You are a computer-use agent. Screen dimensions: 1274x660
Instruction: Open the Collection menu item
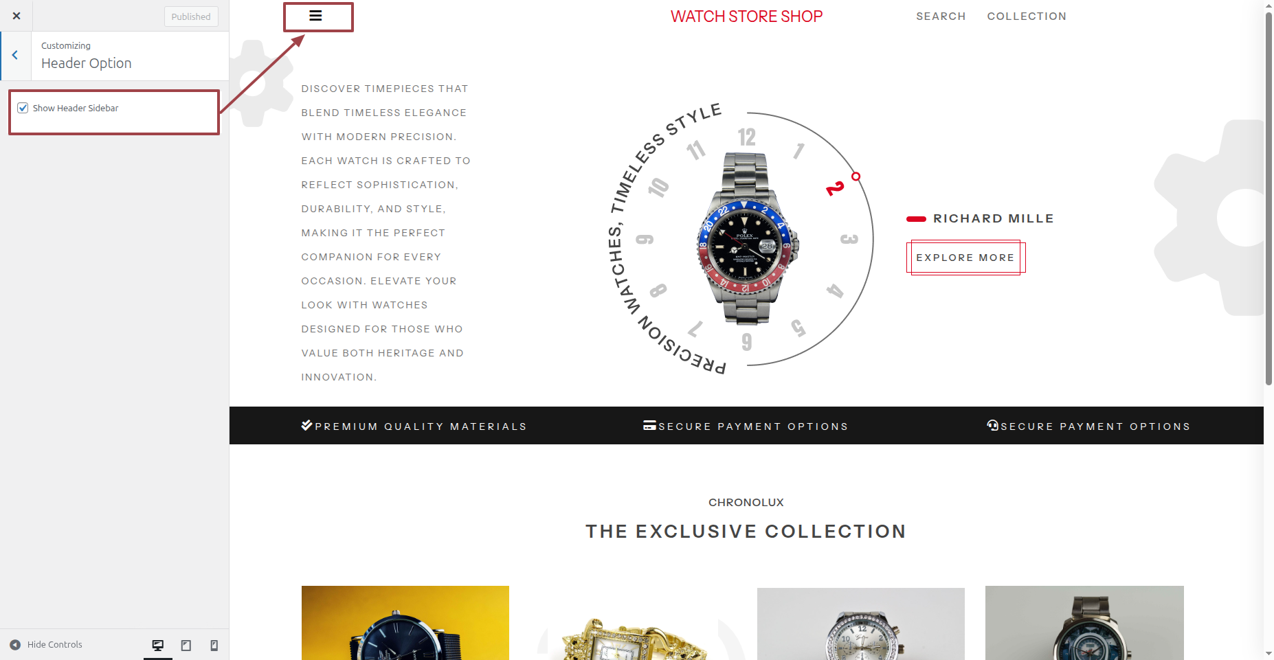coord(1027,16)
